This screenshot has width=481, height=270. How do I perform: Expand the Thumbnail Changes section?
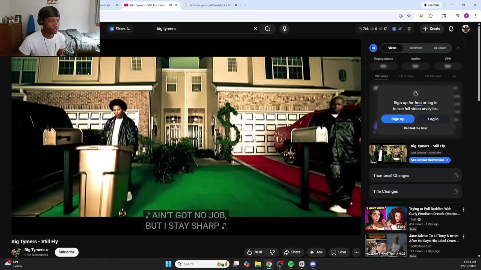pos(415,175)
